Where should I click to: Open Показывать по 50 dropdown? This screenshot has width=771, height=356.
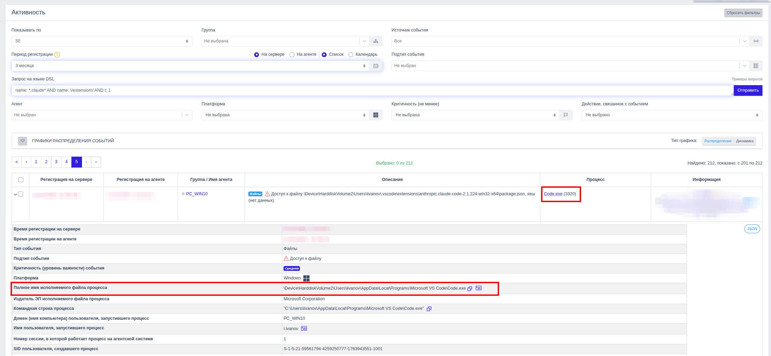[102, 41]
